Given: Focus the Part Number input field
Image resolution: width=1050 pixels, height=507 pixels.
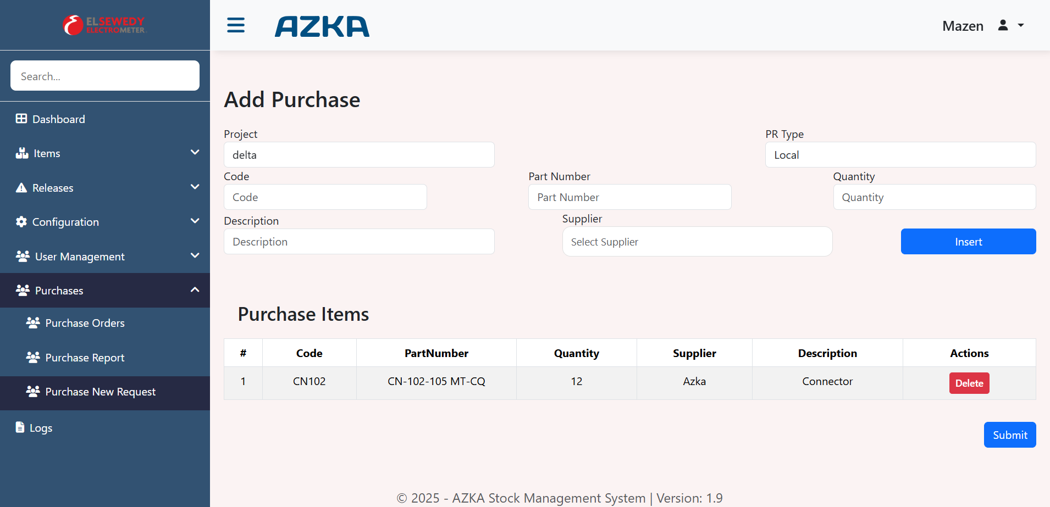Looking at the screenshot, I should 629,197.
